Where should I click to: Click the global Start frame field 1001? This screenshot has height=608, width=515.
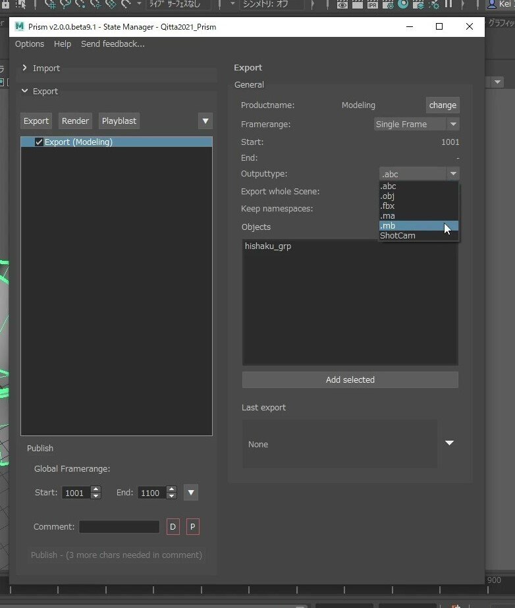76,493
